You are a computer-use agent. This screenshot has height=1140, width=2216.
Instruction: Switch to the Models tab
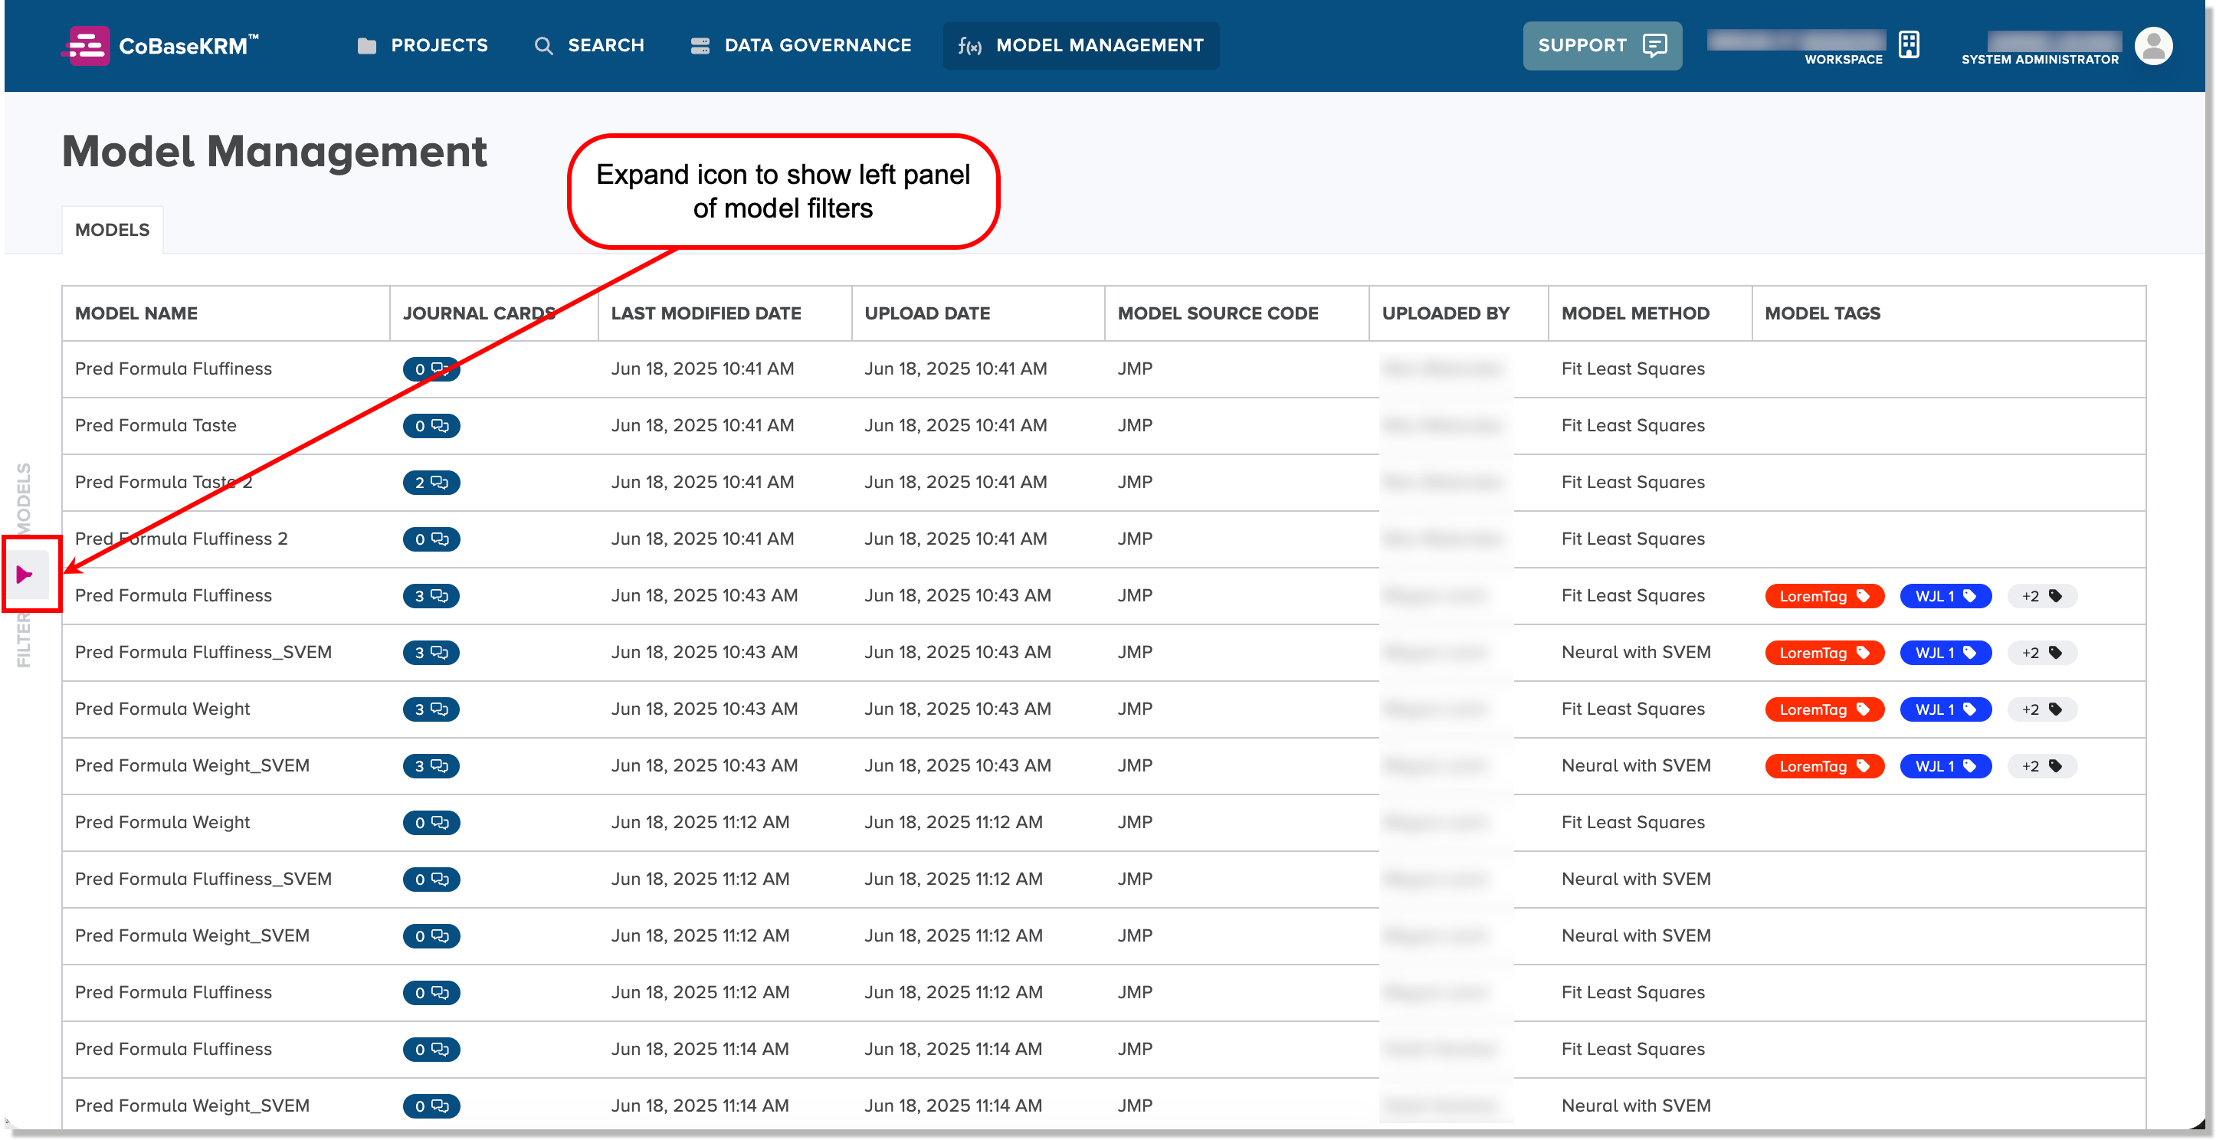tap(112, 230)
